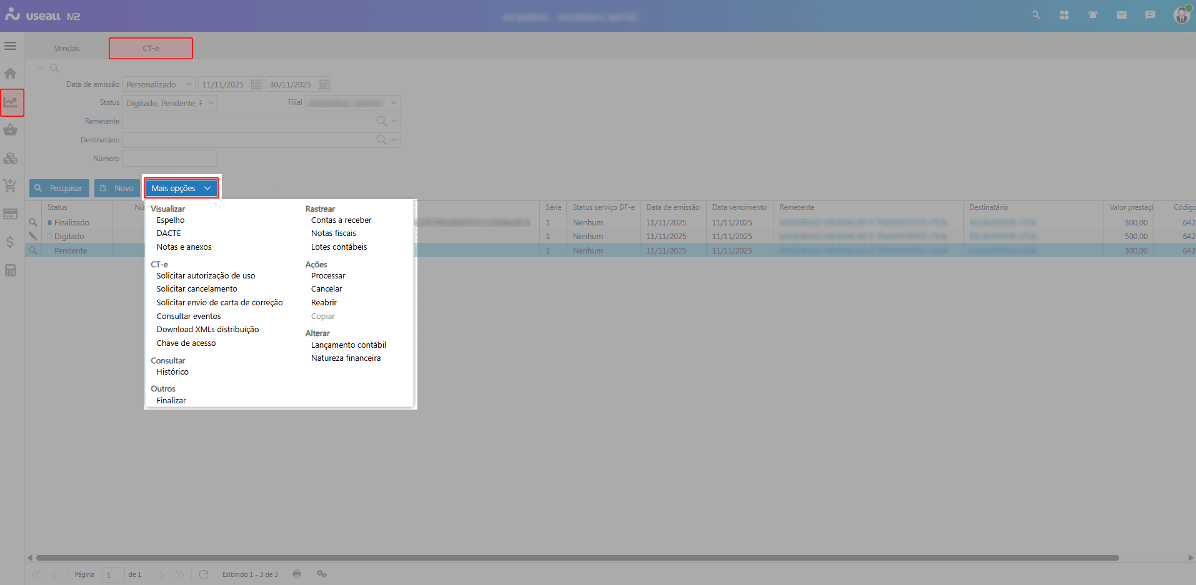Go to Home via the sidebar house icon
This screenshot has width=1196, height=585.
(x=10, y=74)
